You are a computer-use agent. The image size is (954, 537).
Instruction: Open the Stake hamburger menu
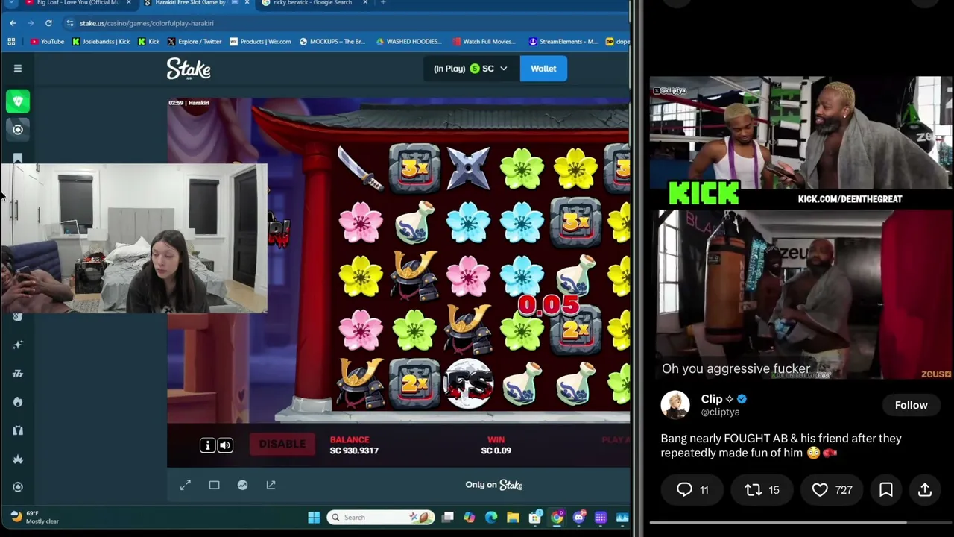point(18,69)
